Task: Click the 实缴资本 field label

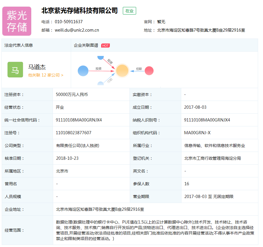Action: (x=142, y=95)
